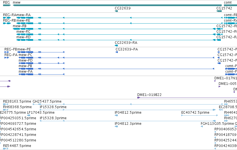
Task: Select protein REG-PA label
Action: point(11,55)
